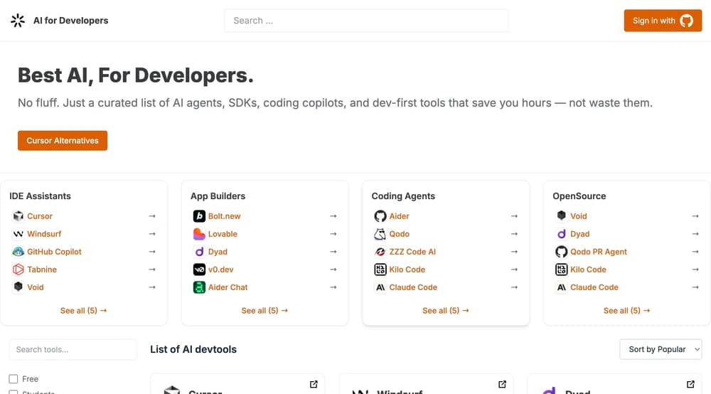Click the arrow beside Bolt.new
This screenshot has height=394, width=711.
pyautogui.click(x=333, y=216)
